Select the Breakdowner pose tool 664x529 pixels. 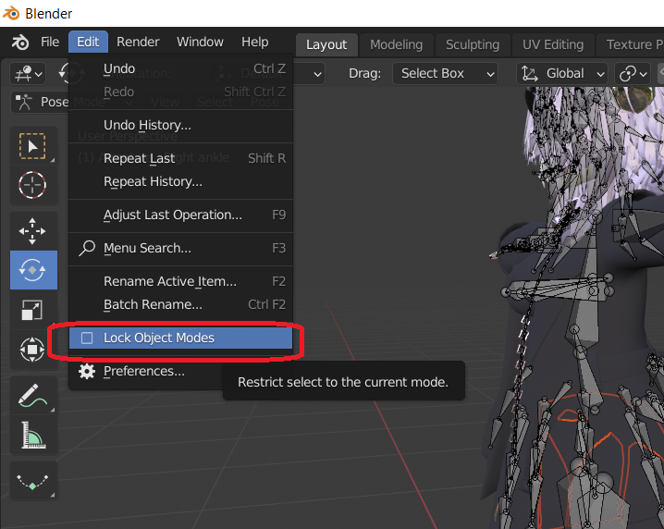click(32, 481)
